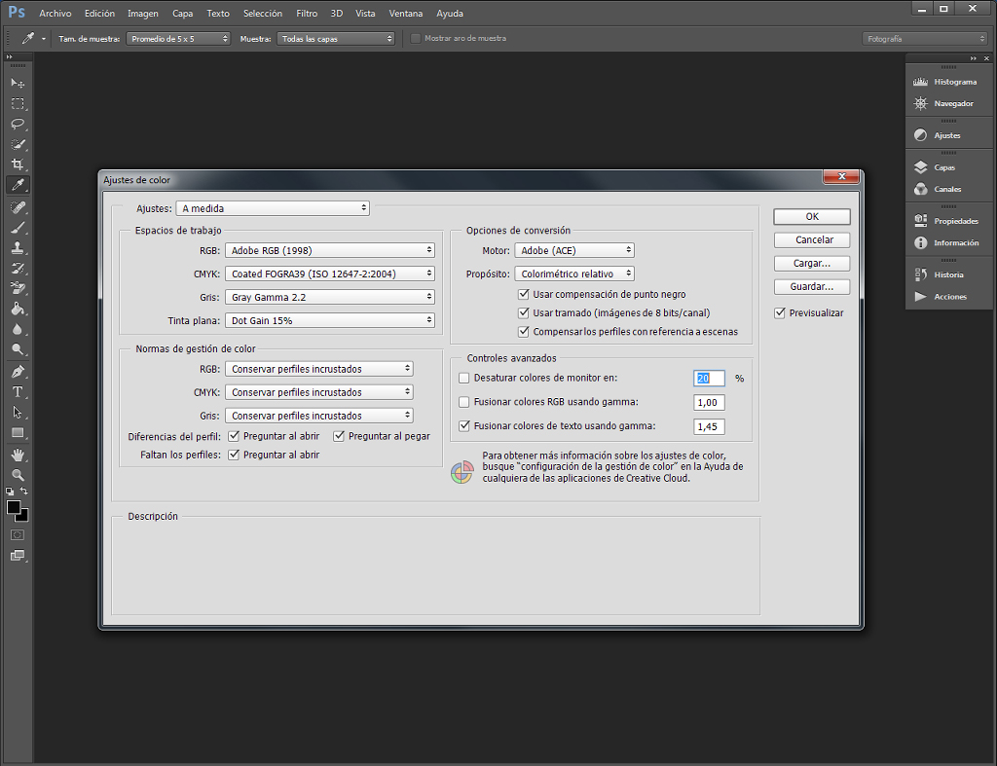997x766 pixels.
Task: Select the Pen tool
Action: [18, 372]
